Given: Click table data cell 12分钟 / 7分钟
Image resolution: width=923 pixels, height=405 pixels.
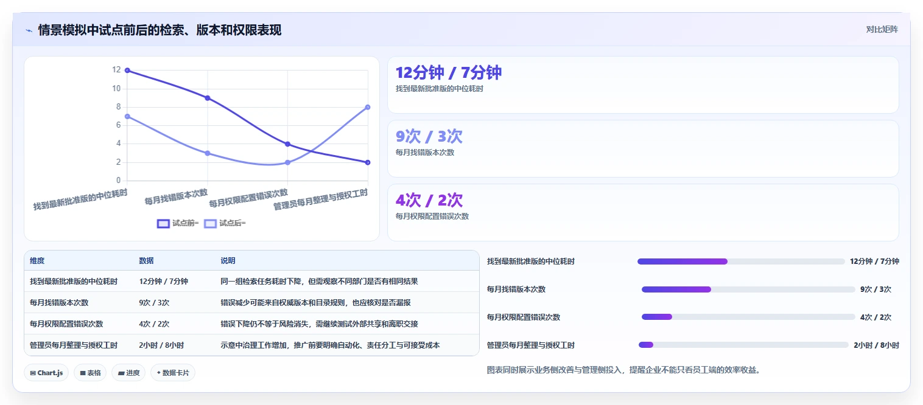Looking at the screenshot, I should coord(163,282).
